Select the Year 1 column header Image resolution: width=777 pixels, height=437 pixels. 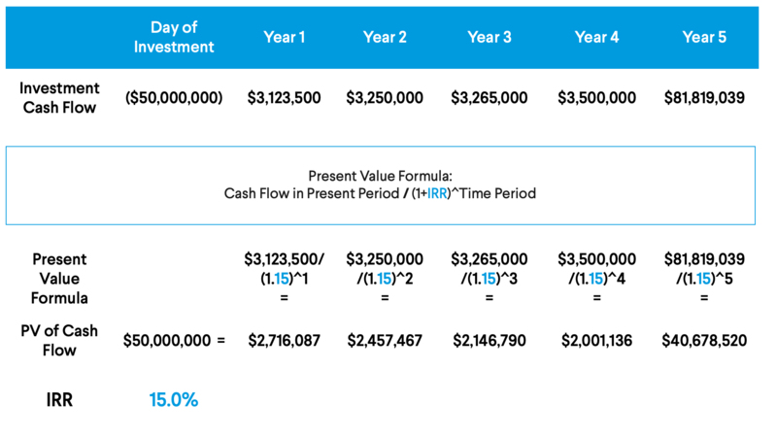click(284, 37)
